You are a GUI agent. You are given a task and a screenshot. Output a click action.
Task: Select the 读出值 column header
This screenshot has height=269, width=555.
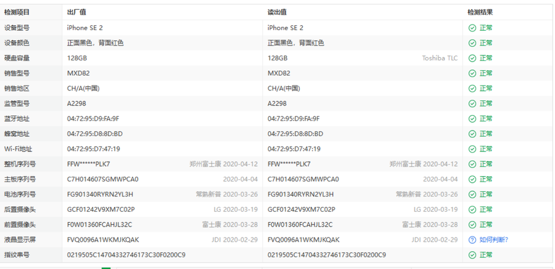coord(277,12)
